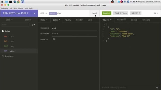Open the Local environment dropdown

[9, 20]
